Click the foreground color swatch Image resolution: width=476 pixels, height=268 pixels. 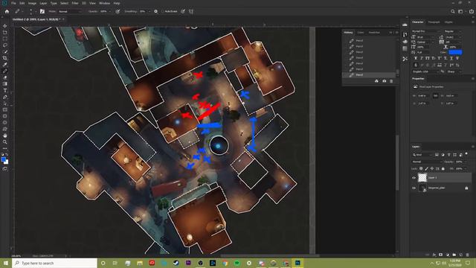(3, 159)
